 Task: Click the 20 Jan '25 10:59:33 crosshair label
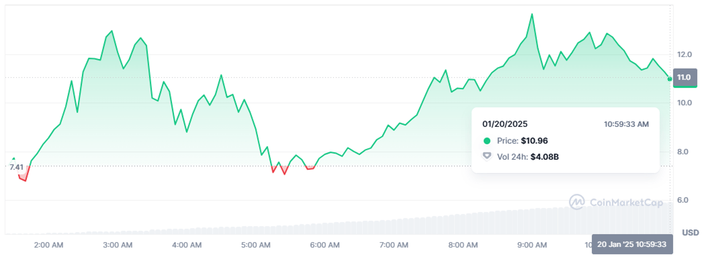pyautogui.click(x=632, y=244)
